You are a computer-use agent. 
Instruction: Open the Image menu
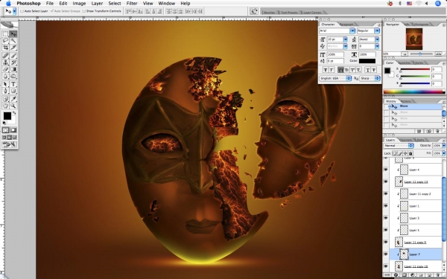pyautogui.click(x=79, y=4)
